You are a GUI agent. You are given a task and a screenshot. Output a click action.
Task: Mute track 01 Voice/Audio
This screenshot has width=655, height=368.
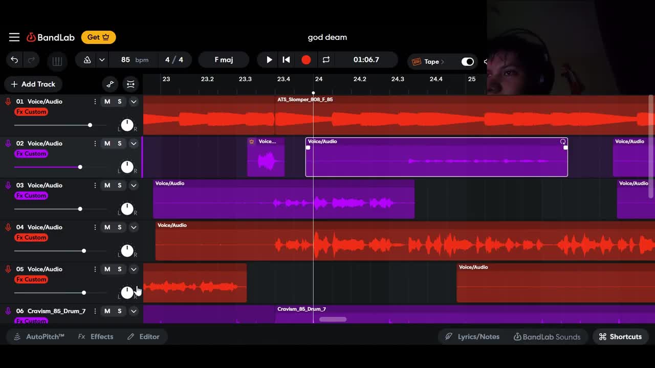107,102
